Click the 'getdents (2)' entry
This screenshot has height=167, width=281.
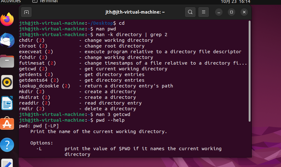point(36,74)
